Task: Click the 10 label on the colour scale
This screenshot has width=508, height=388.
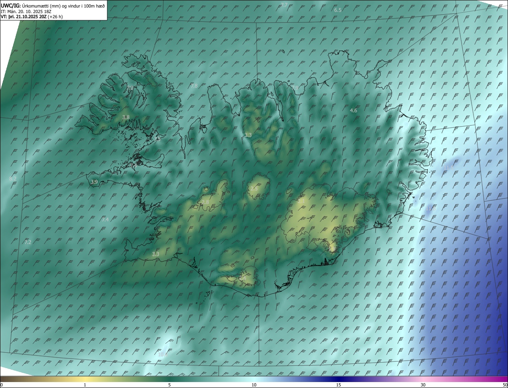Action: tap(254, 385)
